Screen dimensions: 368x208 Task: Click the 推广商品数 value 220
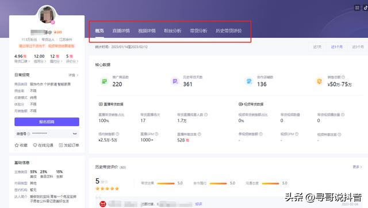click(x=117, y=84)
